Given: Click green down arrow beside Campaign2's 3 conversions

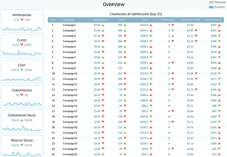Looking at the screenshot, I should point(173,30).
